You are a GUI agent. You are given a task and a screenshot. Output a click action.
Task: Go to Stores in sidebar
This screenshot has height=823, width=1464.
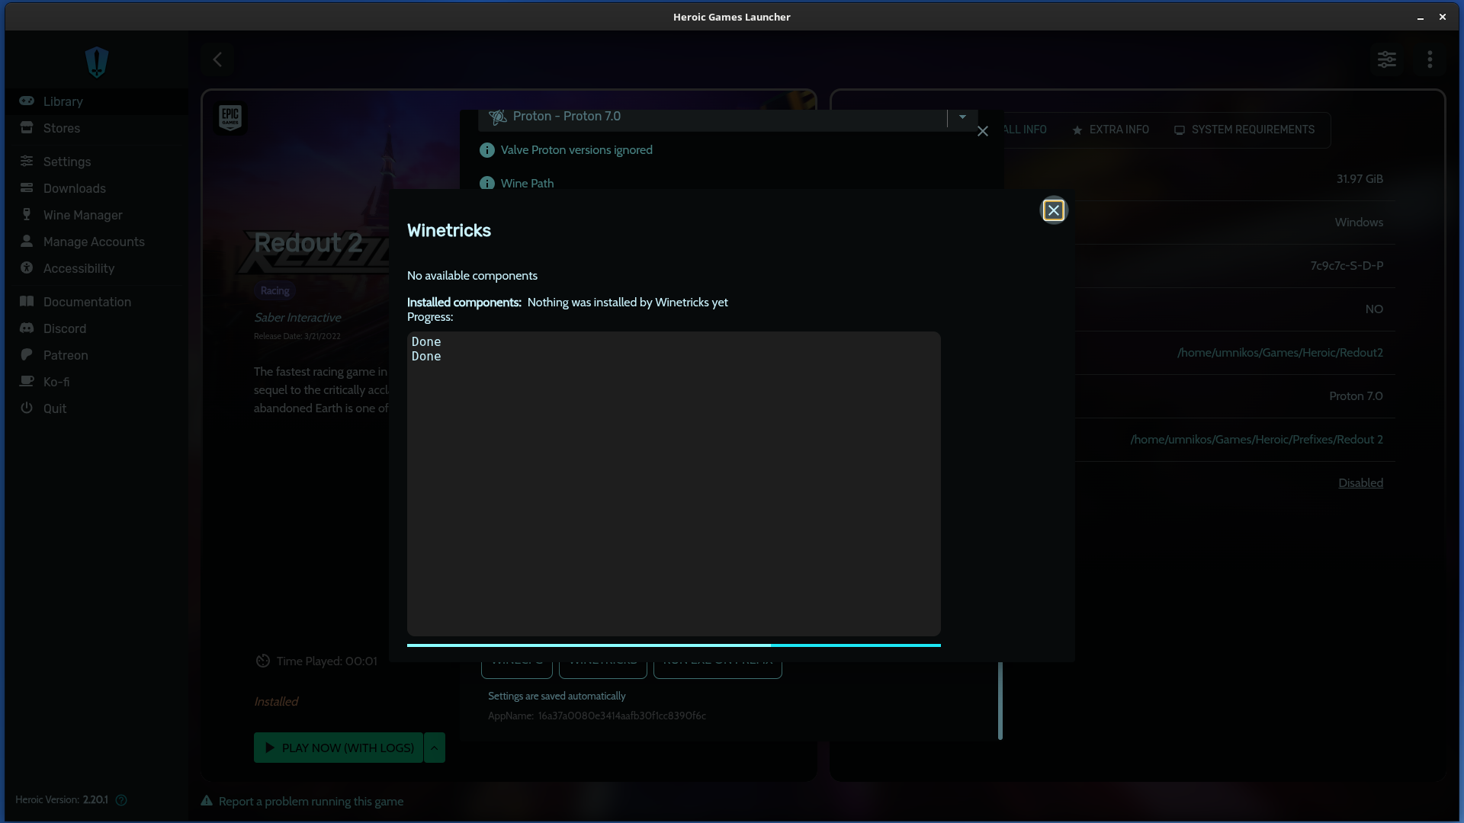(x=61, y=128)
